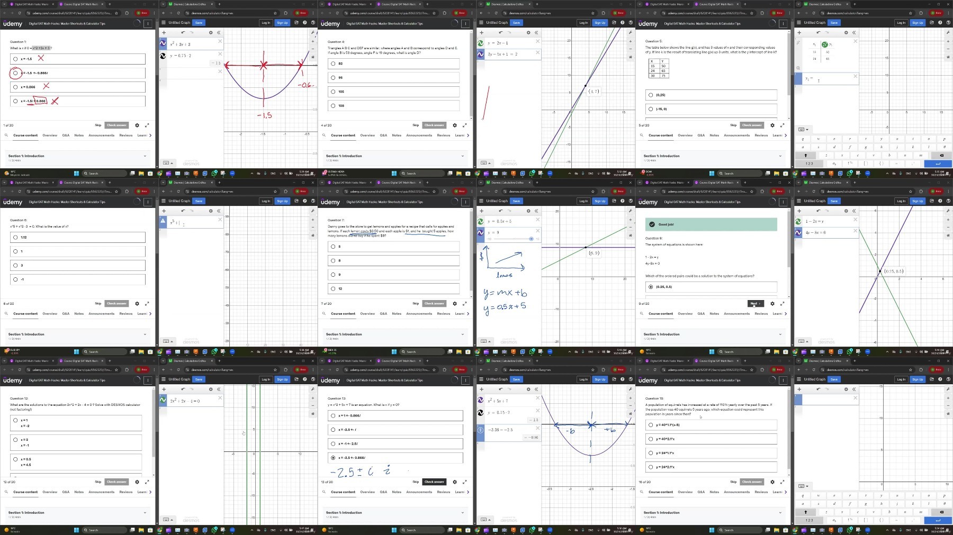The image size is (953, 535).
Task: Reset to default viewport beside Question 7
Action: tap(631, 235)
